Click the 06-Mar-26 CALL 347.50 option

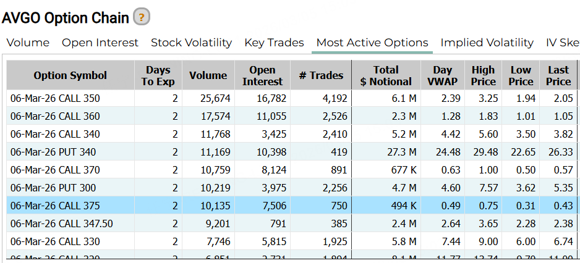(61, 223)
